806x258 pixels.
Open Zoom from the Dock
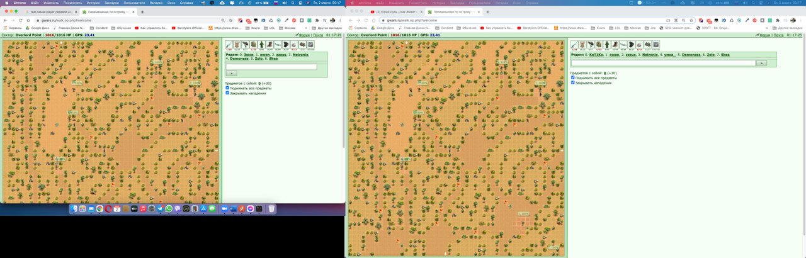pos(224,208)
